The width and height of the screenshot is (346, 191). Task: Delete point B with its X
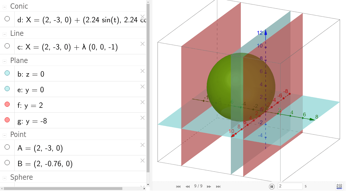pyautogui.click(x=143, y=161)
